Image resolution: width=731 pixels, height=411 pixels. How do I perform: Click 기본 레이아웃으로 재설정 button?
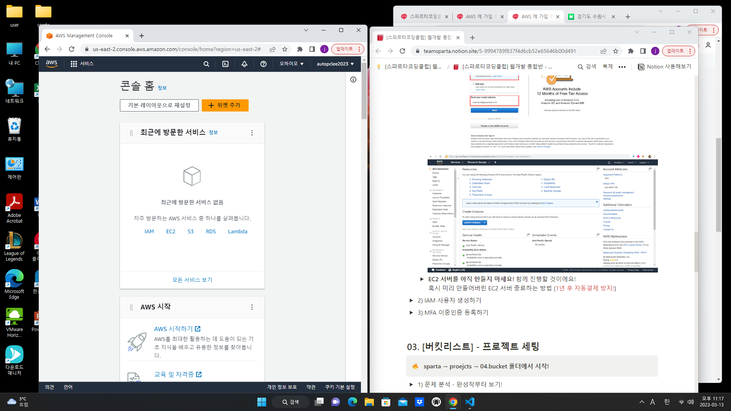(159, 105)
